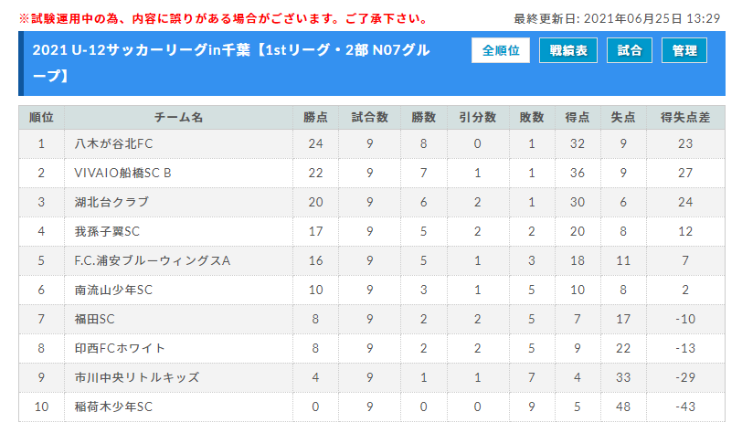Image resolution: width=742 pixels, height=433 pixels.
Task: Click the 順位 column header
Action: click(42, 117)
